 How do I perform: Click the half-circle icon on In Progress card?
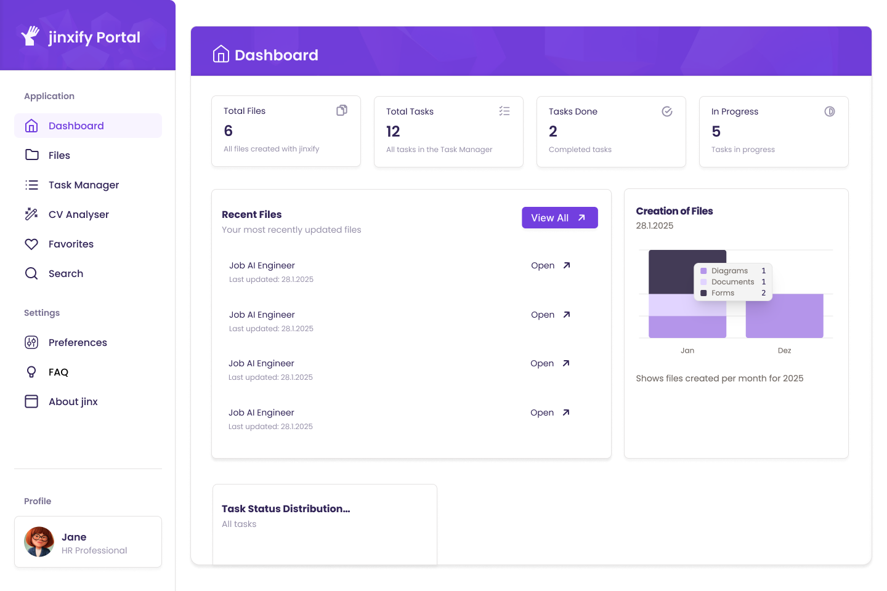coord(830,111)
